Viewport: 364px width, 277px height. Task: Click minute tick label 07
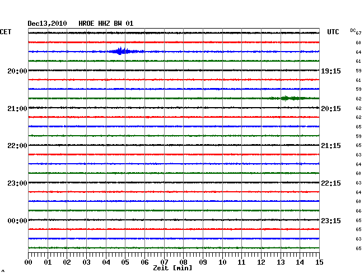click(x=164, y=262)
